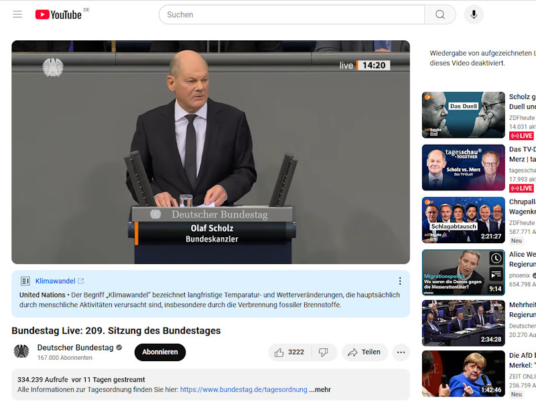Start voice search with microphone icon

[474, 14]
